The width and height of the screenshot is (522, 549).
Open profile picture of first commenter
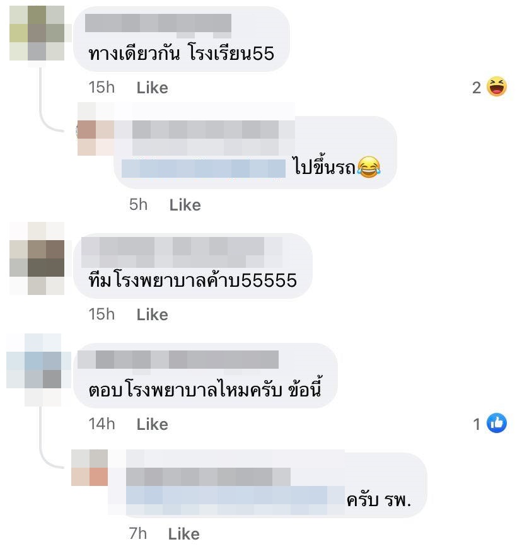[x=37, y=33]
